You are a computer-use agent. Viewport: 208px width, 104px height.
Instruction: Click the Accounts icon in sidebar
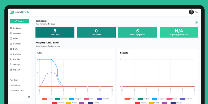(11, 33)
